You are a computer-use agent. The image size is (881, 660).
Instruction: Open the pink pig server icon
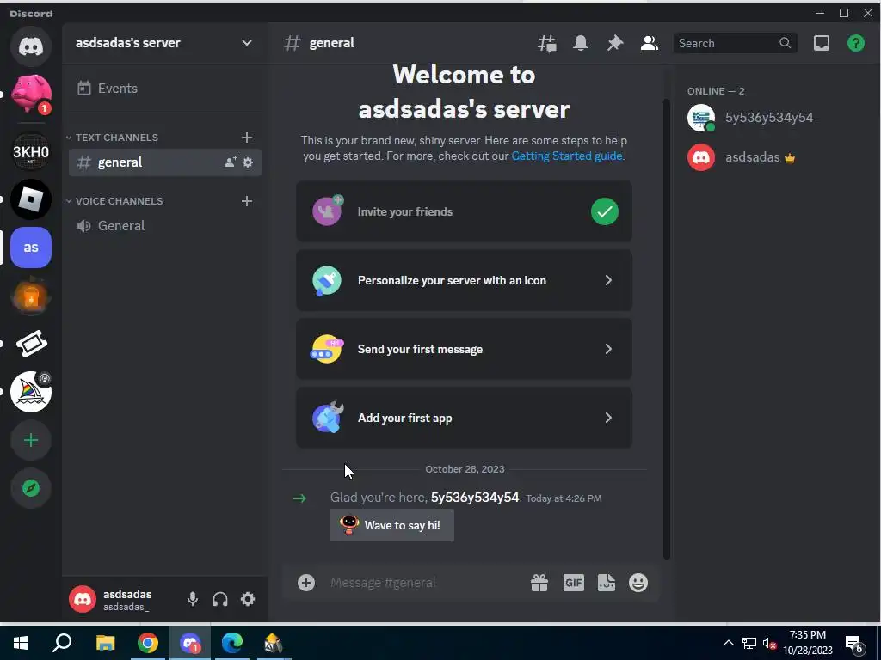(x=31, y=94)
